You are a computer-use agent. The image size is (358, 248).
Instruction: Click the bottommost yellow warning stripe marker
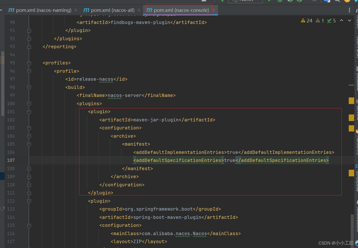point(351,173)
